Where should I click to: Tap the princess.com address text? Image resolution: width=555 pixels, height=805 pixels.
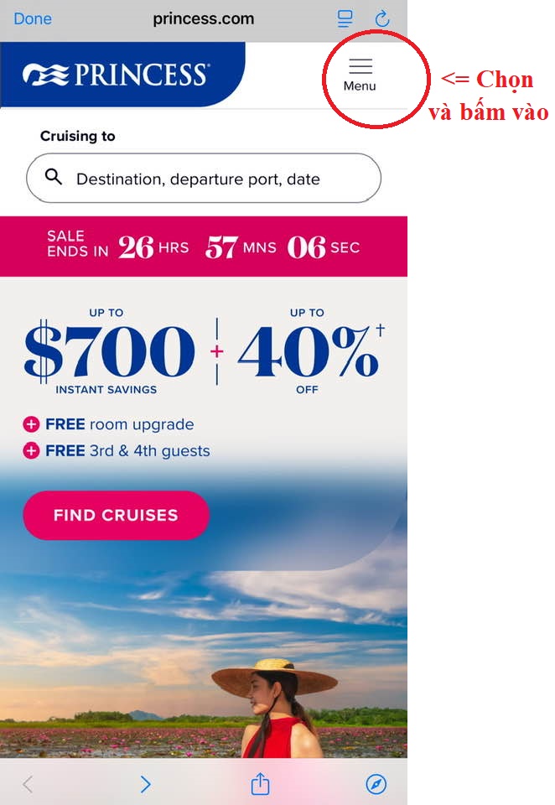click(x=203, y=18)
